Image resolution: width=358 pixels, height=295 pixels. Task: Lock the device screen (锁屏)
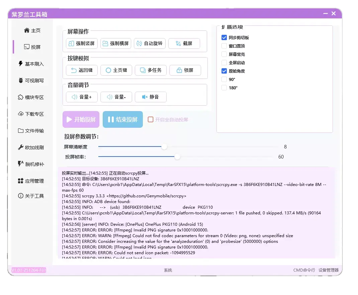point(185,70)
